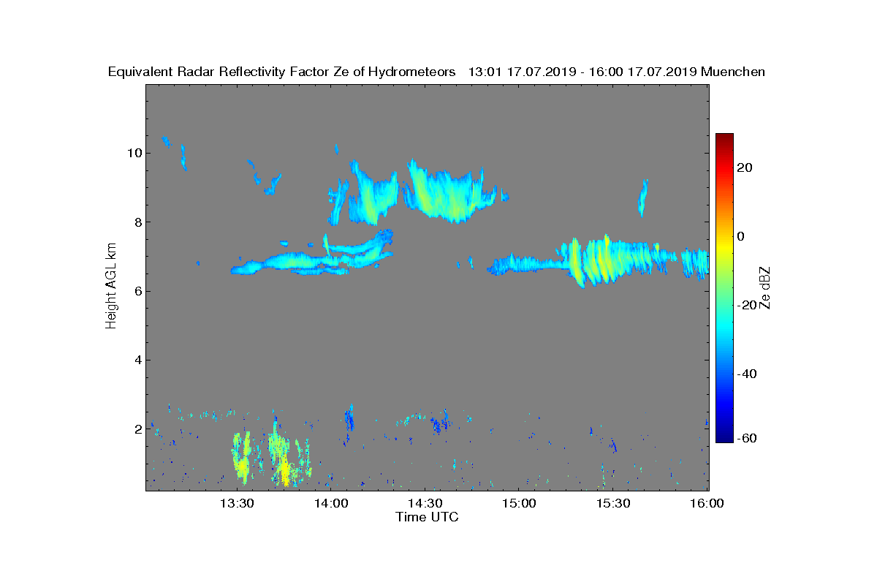Click the 16:00 time tick label

(x=707, y=503)
